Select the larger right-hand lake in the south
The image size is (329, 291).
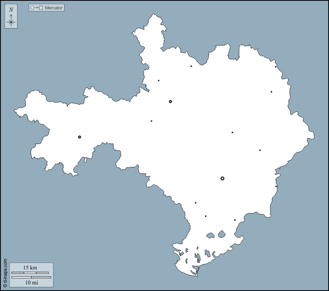click(222, 234)
